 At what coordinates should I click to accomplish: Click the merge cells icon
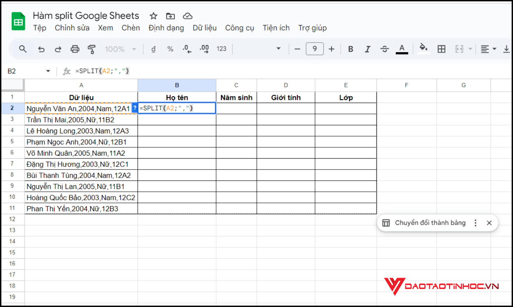pos(459,49)
